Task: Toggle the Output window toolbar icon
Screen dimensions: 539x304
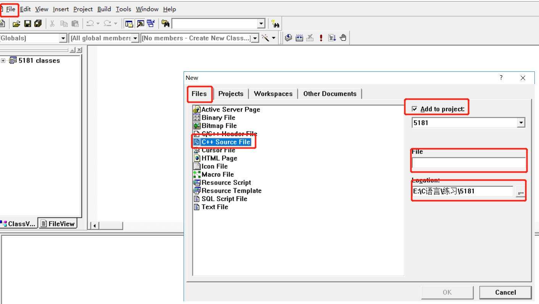Action: point(140,24)
